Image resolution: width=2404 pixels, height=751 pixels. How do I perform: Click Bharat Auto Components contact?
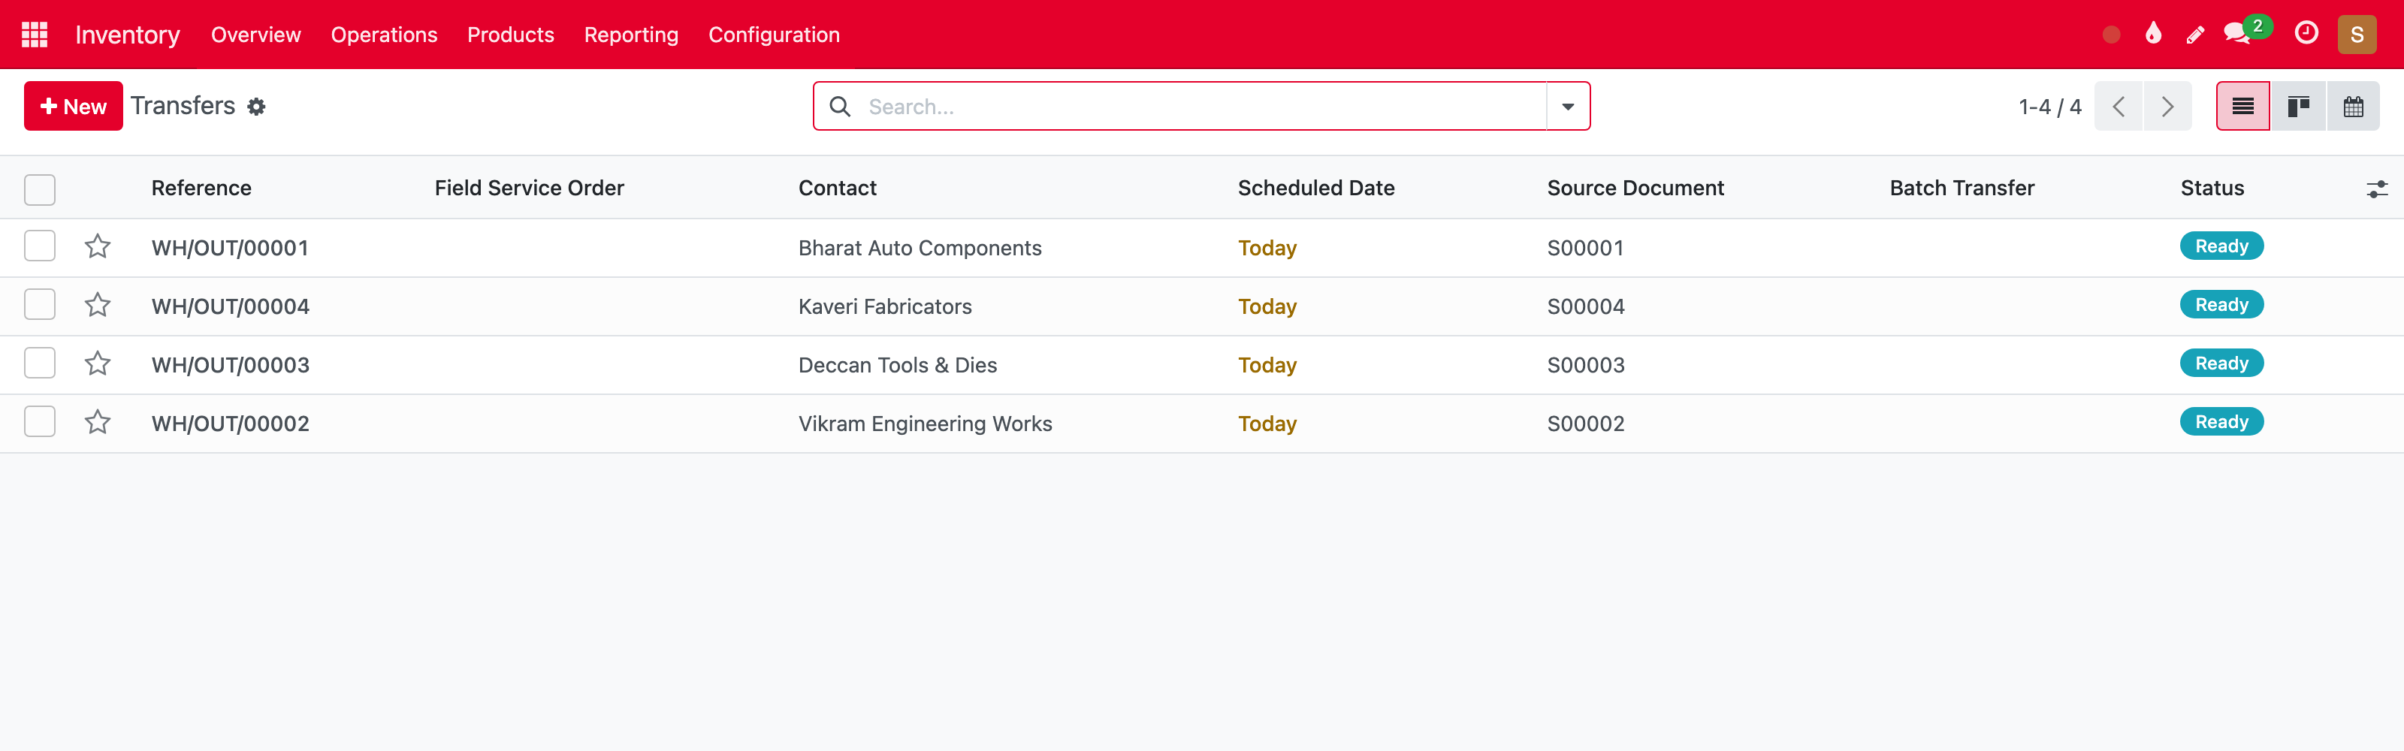[x=920, y=248]
